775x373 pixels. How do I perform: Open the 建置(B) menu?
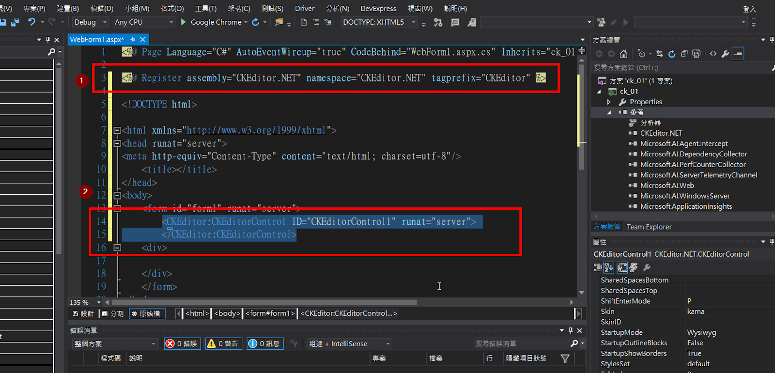68,8
